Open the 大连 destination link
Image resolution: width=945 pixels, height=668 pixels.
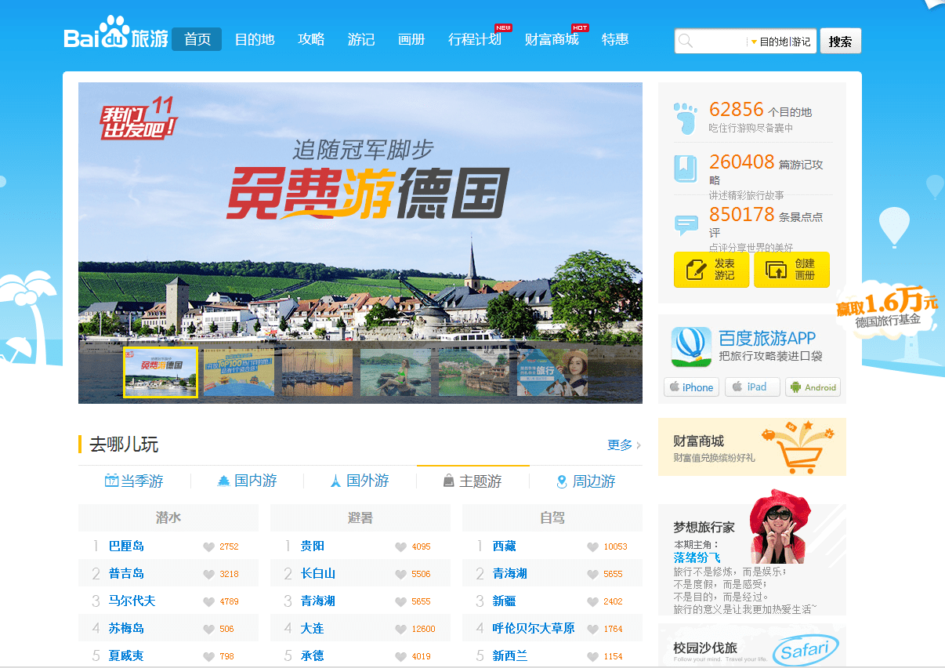point(313,628)
